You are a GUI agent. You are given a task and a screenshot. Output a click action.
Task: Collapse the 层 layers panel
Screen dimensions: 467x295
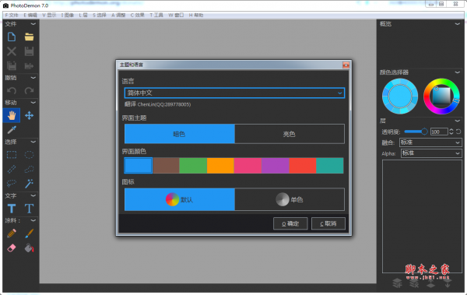point(458,121)
